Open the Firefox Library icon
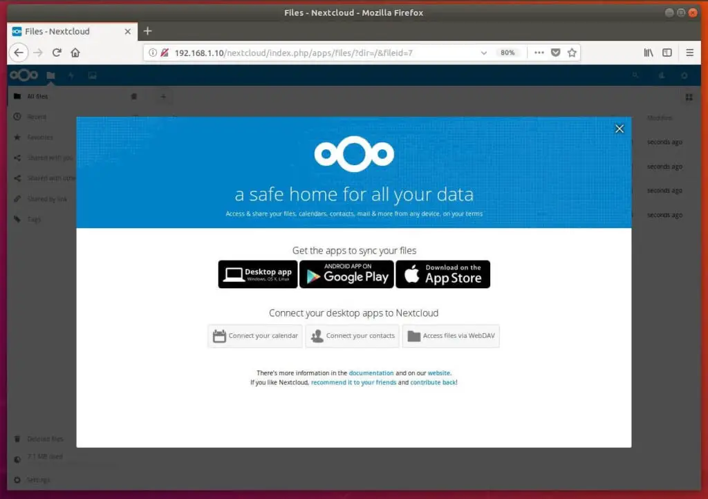 click(649, 53)
